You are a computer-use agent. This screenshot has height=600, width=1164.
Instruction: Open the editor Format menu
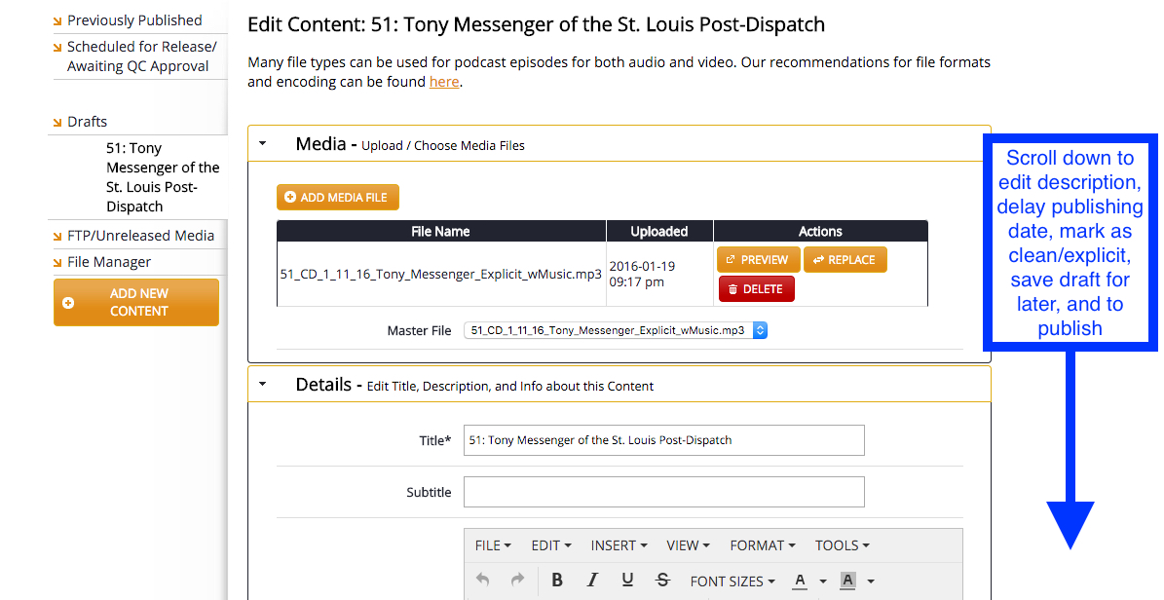tap(763, 545)
